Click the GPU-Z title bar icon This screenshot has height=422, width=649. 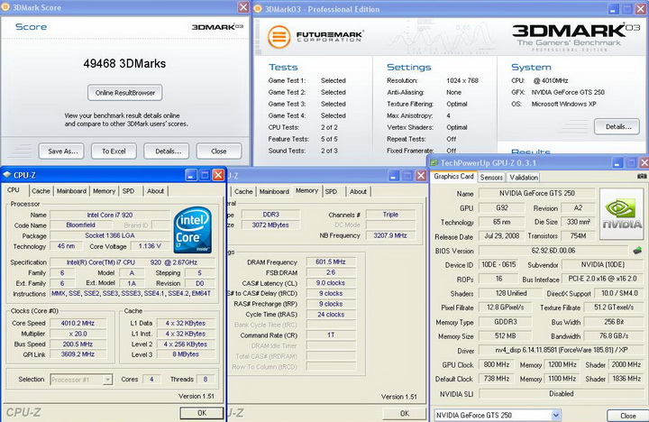point(434,162)
